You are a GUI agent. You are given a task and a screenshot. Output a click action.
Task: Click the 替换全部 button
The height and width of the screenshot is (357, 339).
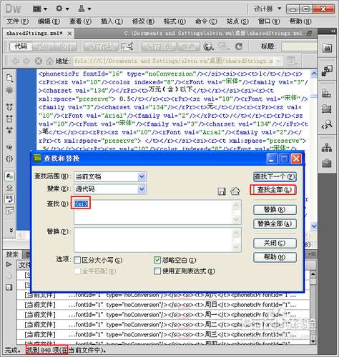(275, 224)
